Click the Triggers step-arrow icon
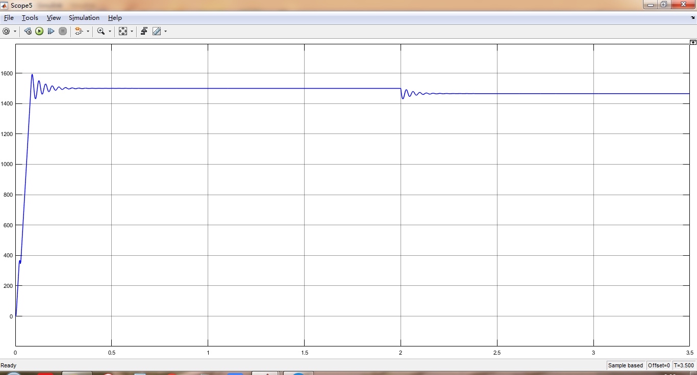Screen dimensions: 697x375 (x=144, y=31)
